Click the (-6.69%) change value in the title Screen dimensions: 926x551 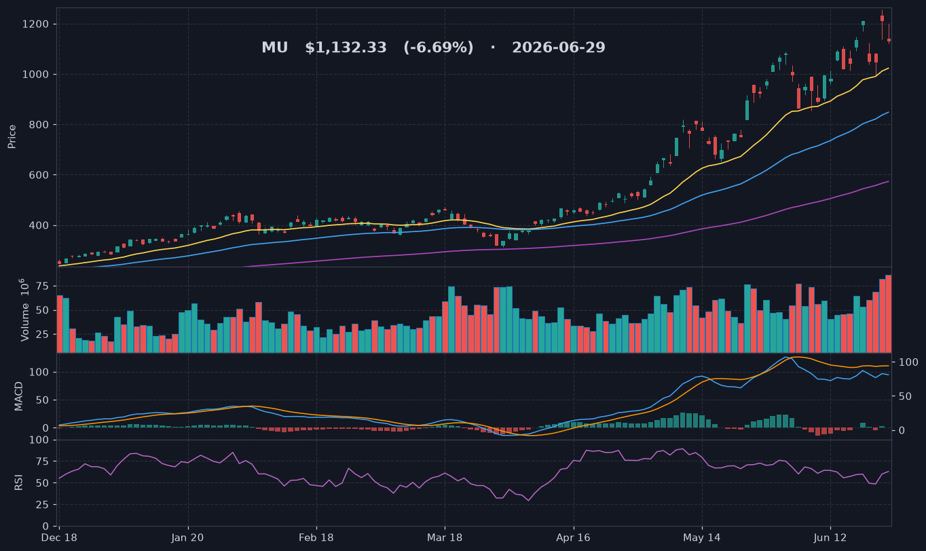pos(439,48)
